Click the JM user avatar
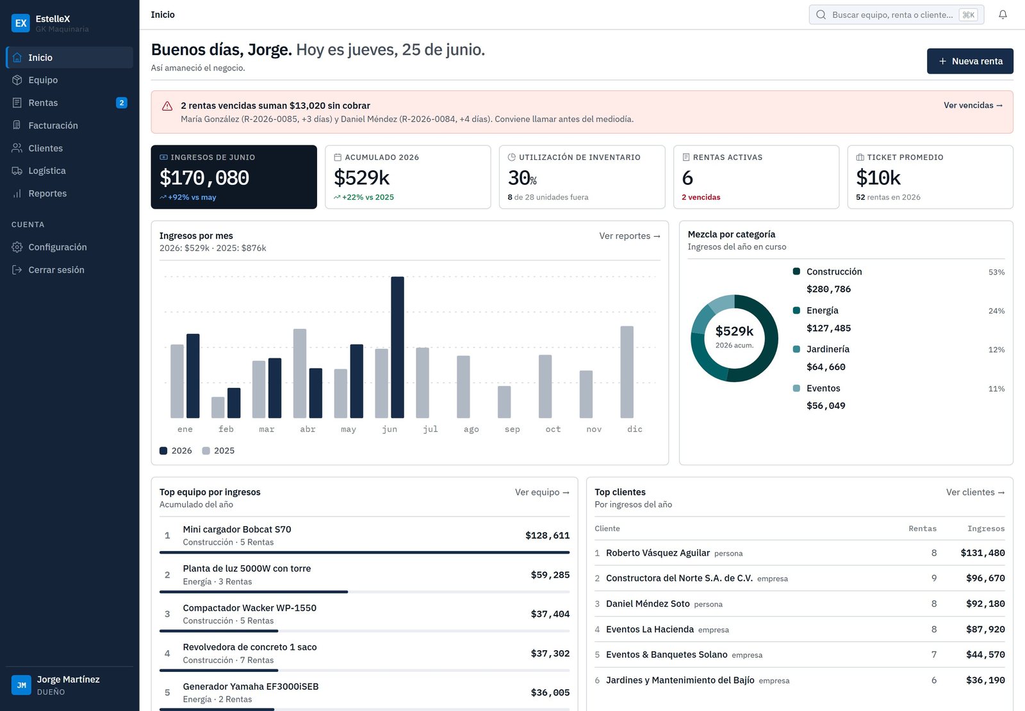The image size is (1025, 711). 21,685
